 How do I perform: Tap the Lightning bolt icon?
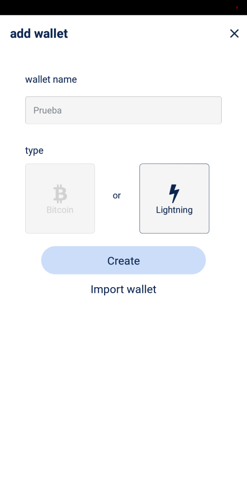click(174, 193)
